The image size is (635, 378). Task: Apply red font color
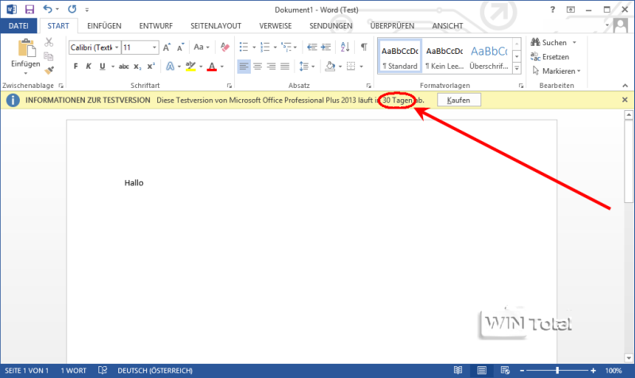[x=211, y=67]
